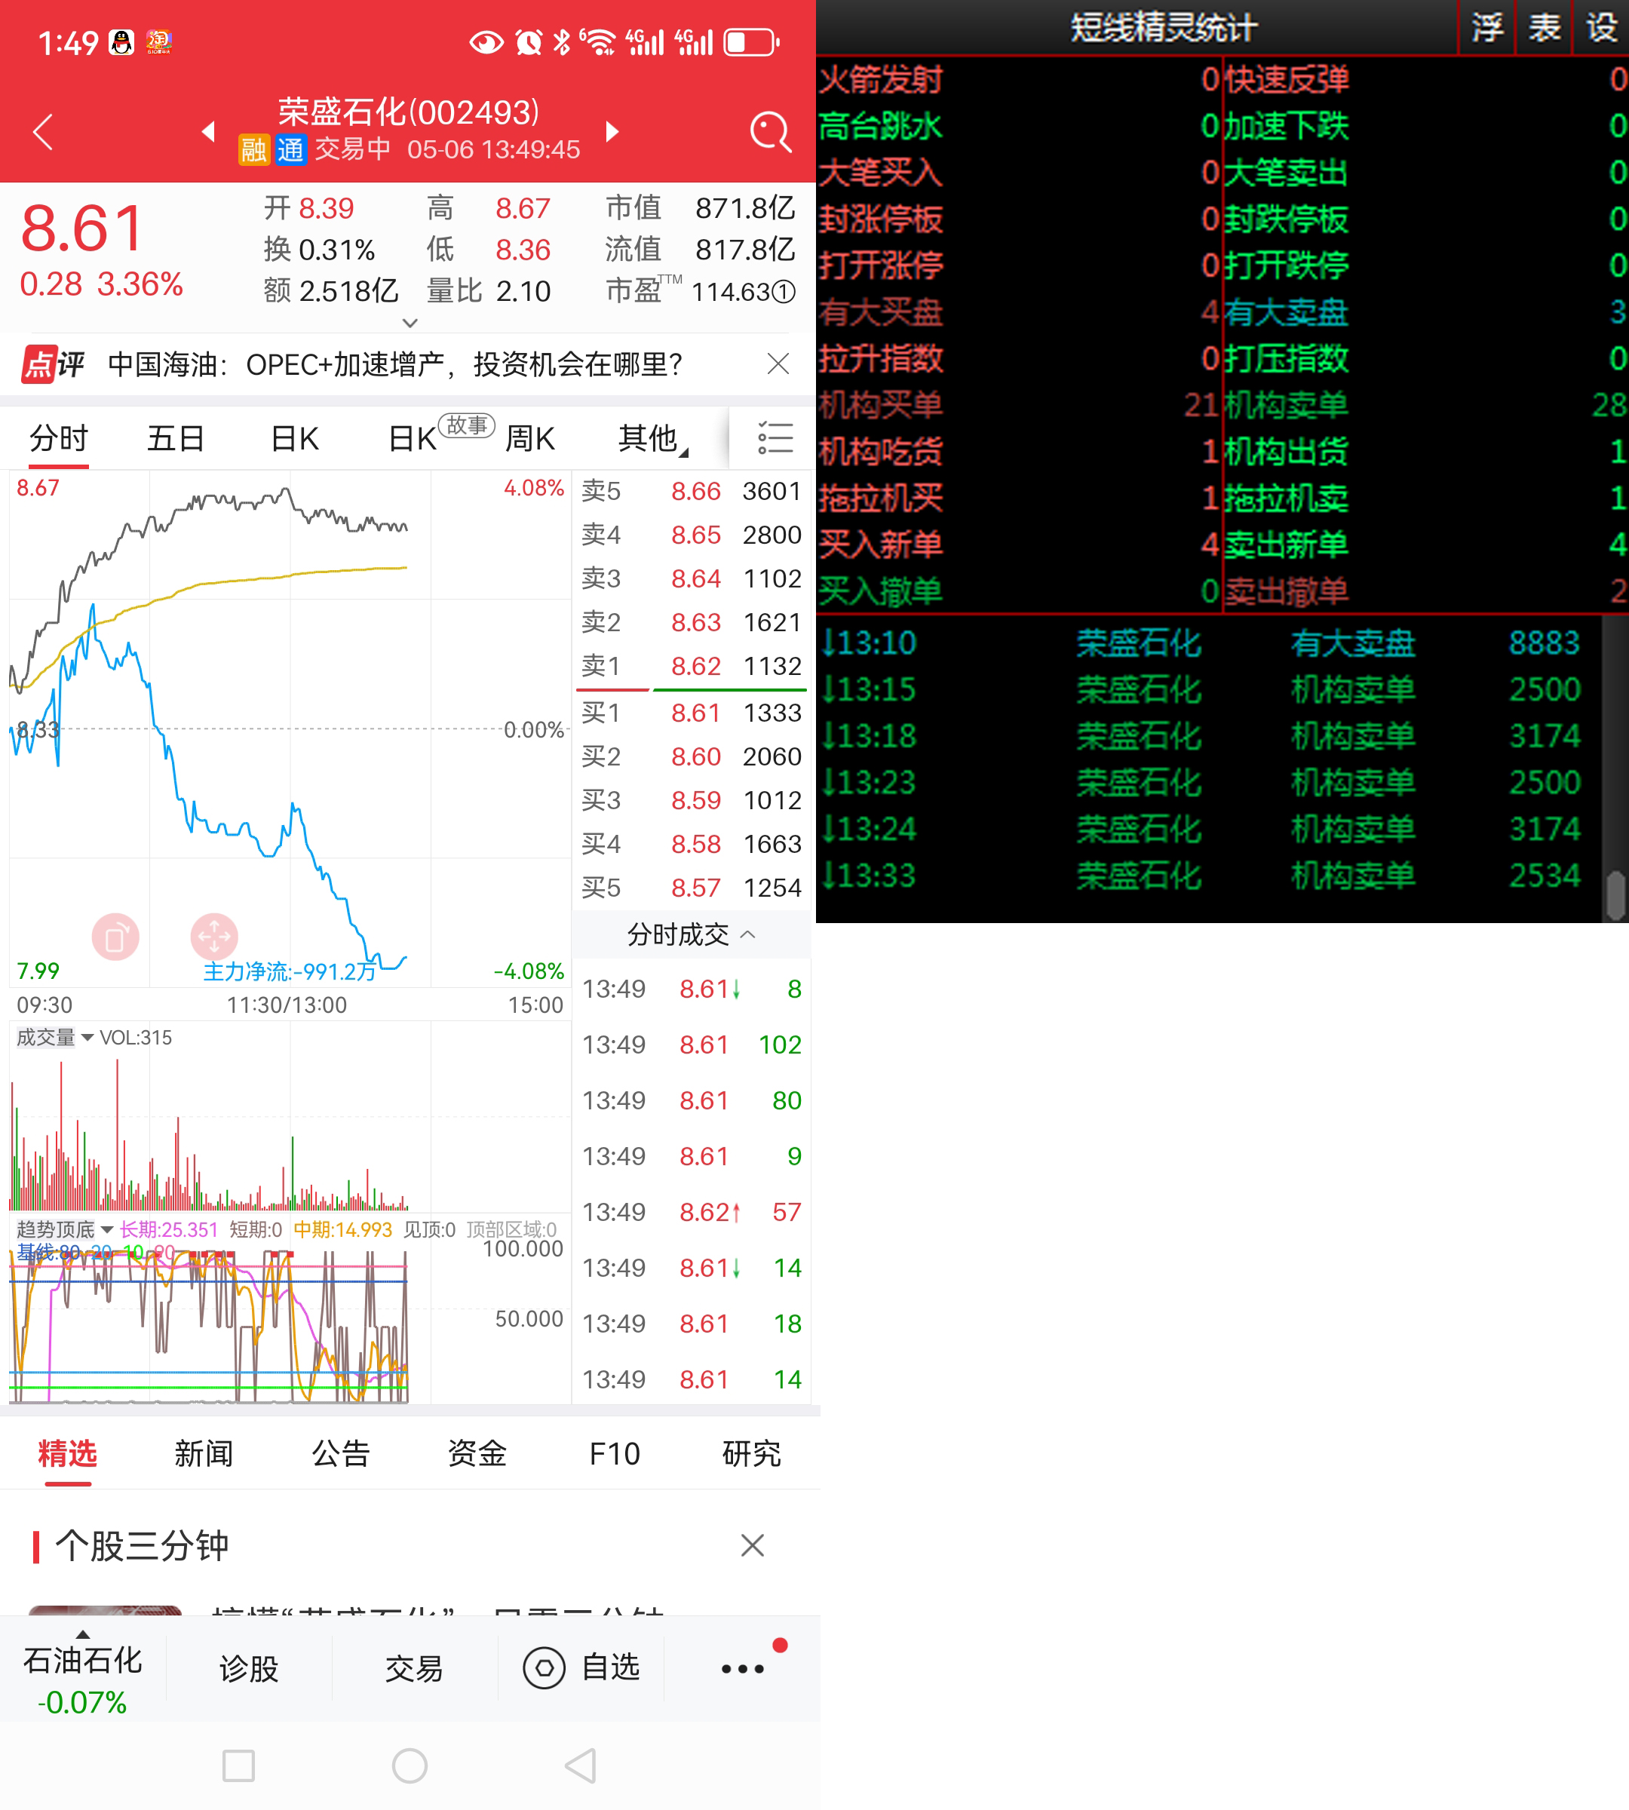
Task: Tap the 市盈 info circle icon
Action: pos(783,292)
